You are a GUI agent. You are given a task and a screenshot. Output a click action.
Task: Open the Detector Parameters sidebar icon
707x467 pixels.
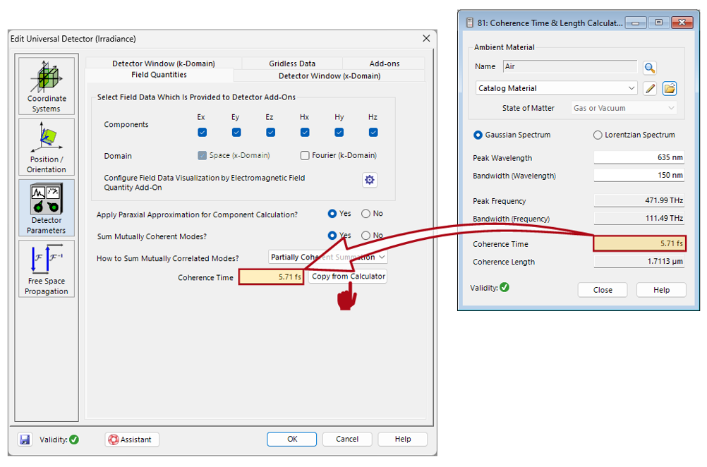[x=47, y=208]
